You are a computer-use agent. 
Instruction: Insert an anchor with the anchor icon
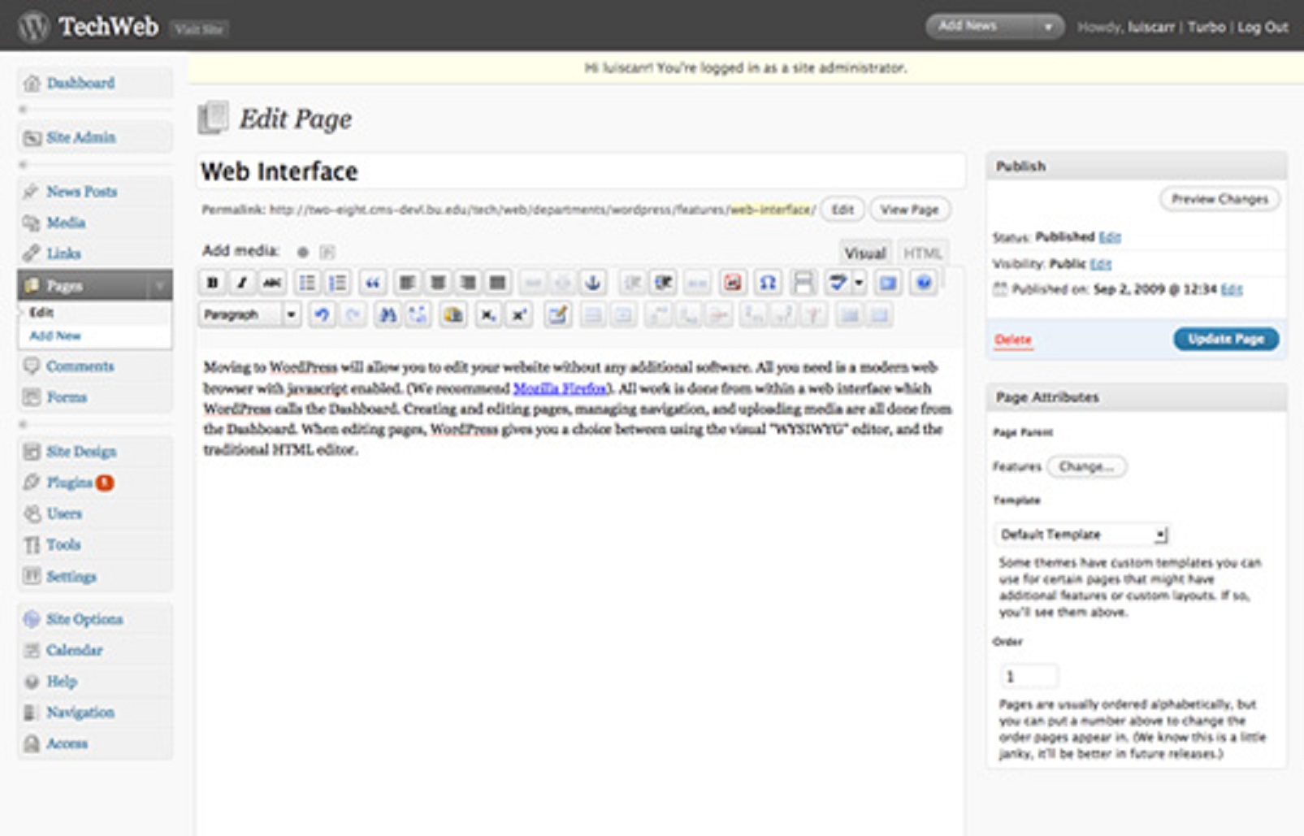point(593,283)
